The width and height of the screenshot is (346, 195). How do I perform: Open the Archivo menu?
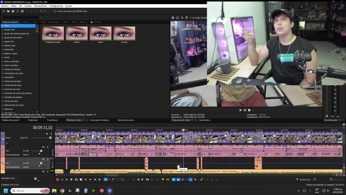[5, 6]
